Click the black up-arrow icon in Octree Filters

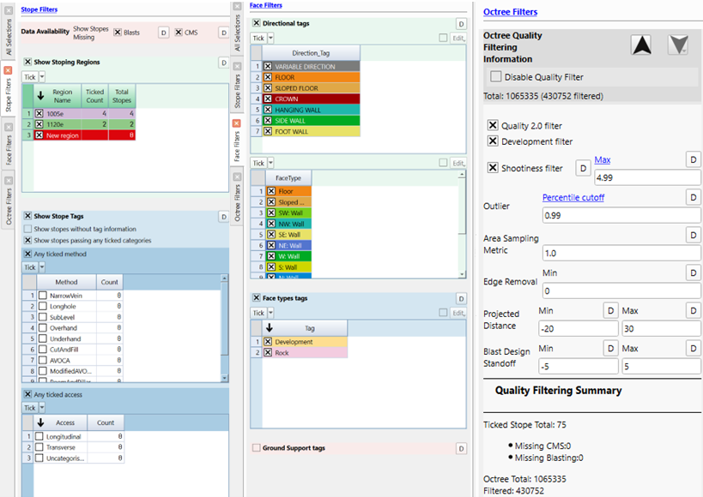(641, 44)
